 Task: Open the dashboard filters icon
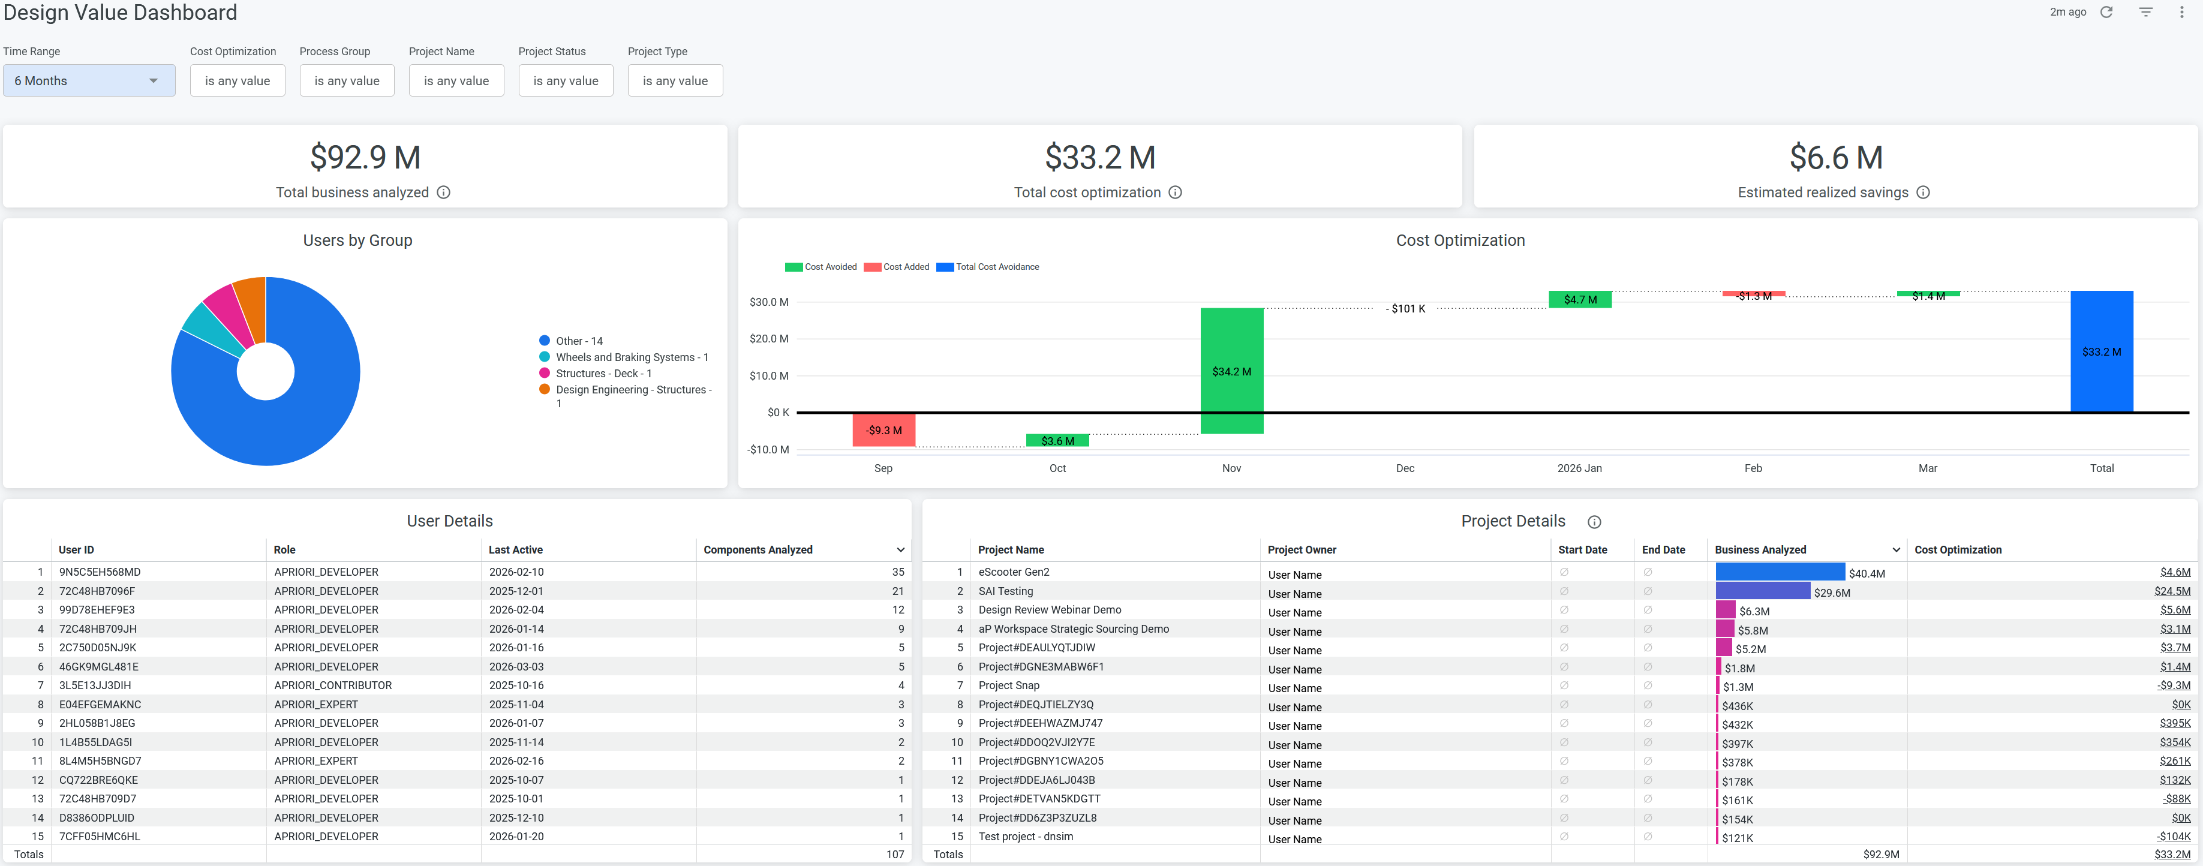coord(2145,12)
